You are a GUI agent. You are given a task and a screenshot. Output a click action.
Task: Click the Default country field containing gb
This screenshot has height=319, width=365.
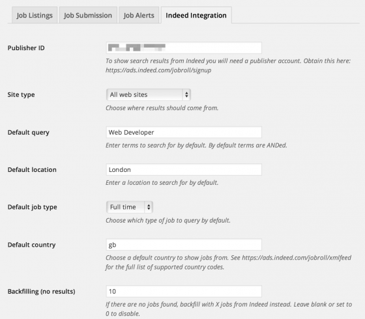[x=184, y=245]
